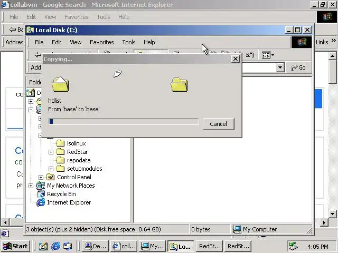Click the 4:05 PM clock
This screenshot has height=253, width=338.
(x=318, y=247)
